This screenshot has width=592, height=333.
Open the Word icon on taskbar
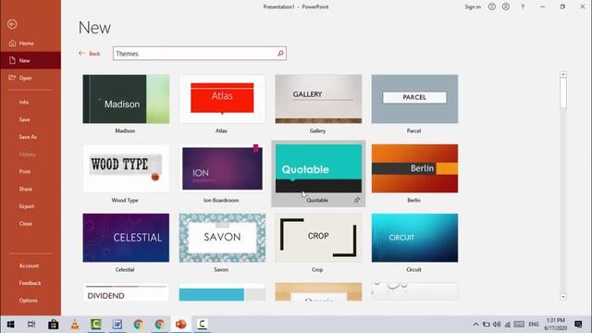pyautogui.click(x=117, y=325)
